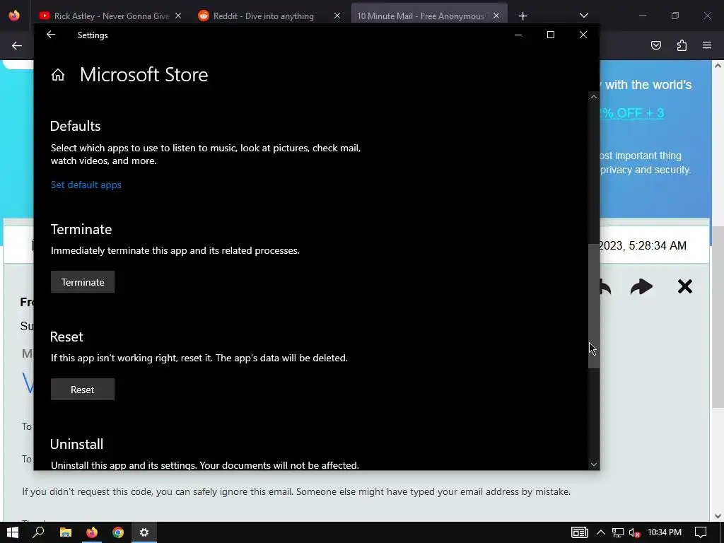Minimize the Settings window
724x543 pixels.
518,35
